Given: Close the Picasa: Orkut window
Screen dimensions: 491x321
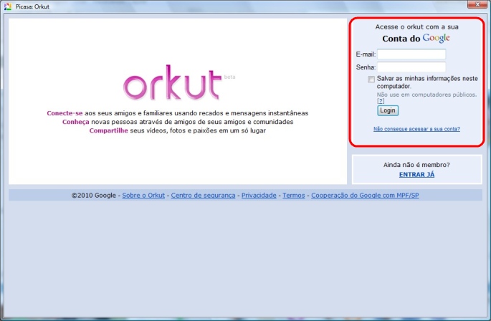Looking at the screenshot, I should tap(477, 4).
